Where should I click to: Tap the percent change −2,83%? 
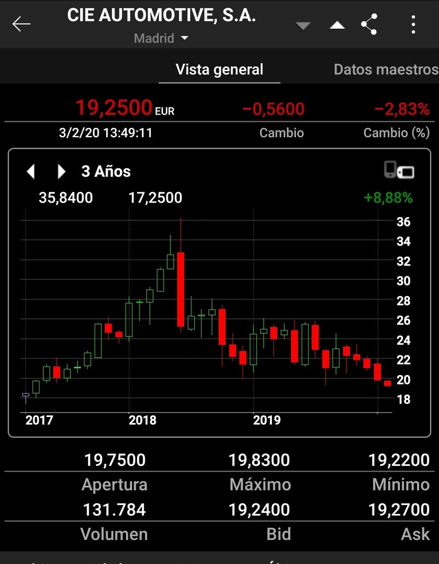[x=402, y=109]
